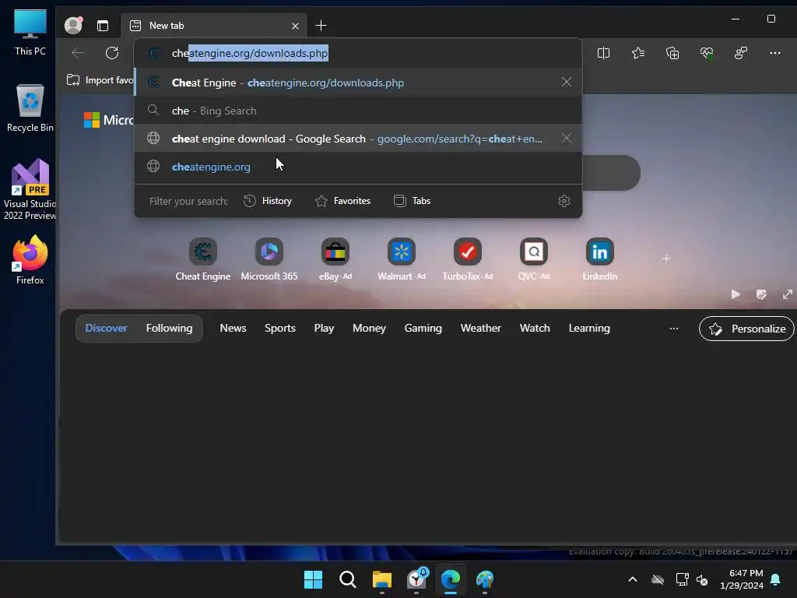Viewport: 797px width, 598px height.
Task: Select Visual Studio 2022 Preview shortcut
Action: [30, 189]
